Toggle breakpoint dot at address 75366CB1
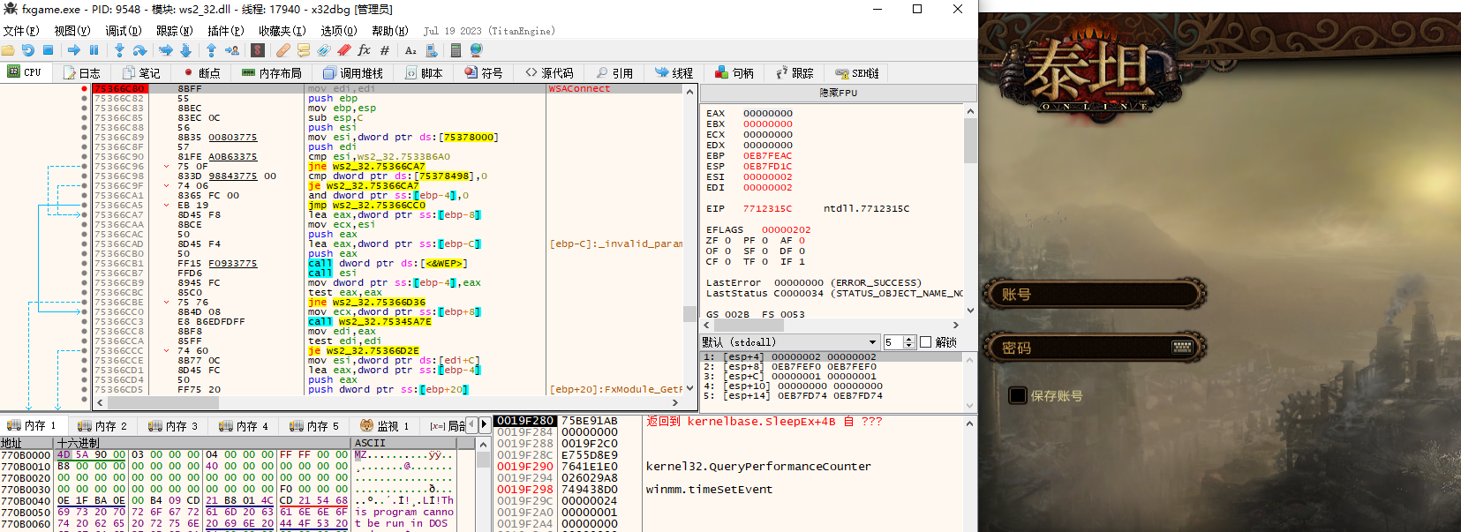1461x532 pixels. coord(84,263)
